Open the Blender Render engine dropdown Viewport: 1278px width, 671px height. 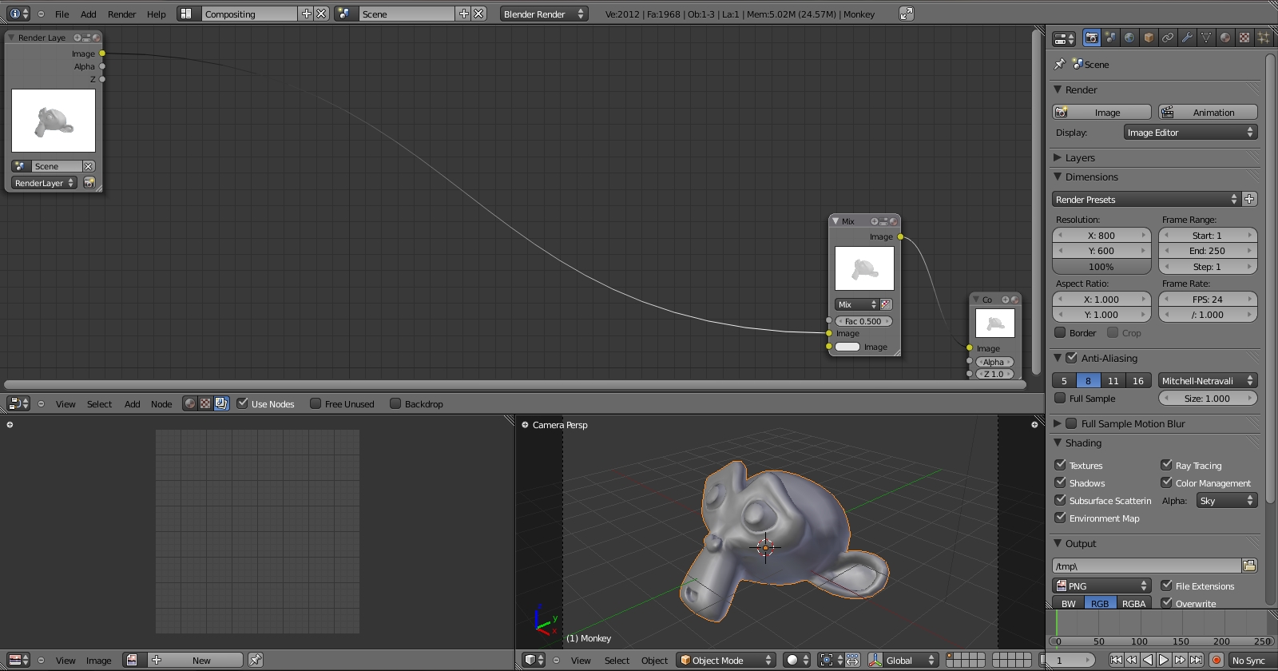point(544,14)
